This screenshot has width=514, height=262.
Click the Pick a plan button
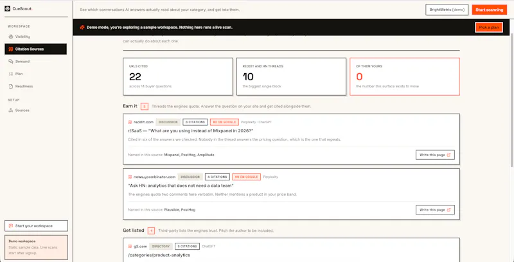tap(489, 28)
